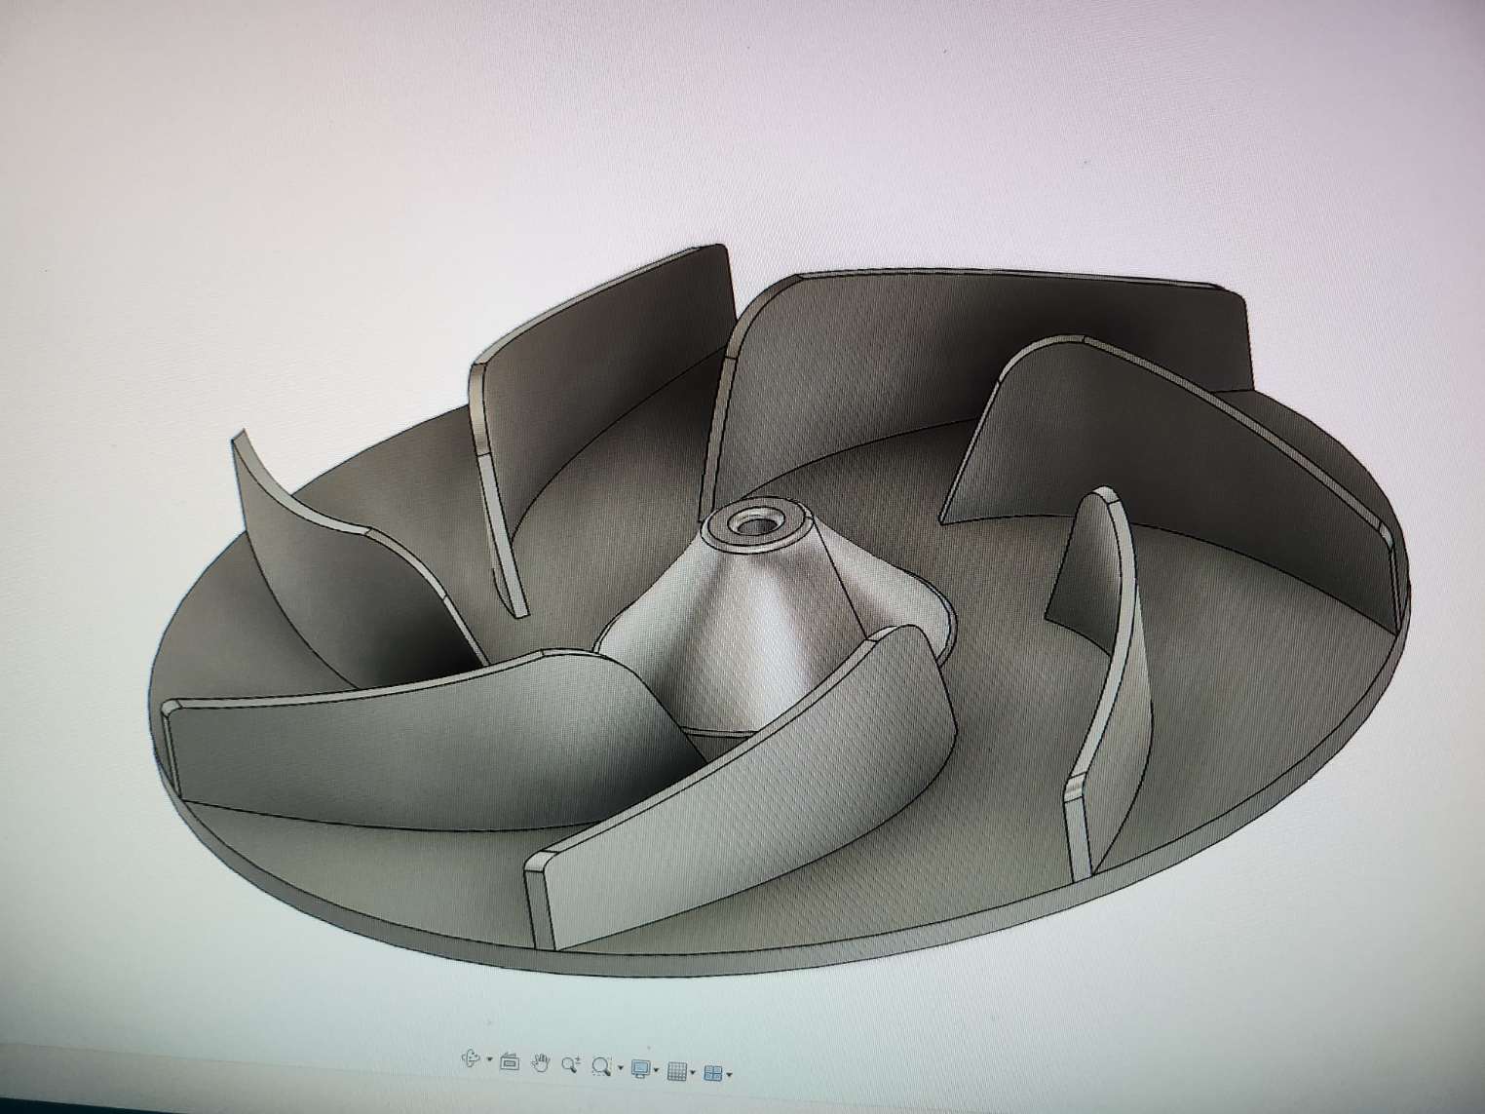Viewport: 1485px width, 1114px height.
Task: Open the Fit tool dropdown arrow
Action: tap(620, 1066)
